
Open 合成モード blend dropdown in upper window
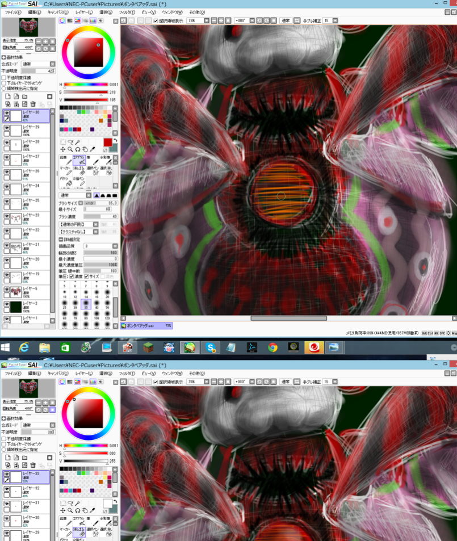pos(38,64)
